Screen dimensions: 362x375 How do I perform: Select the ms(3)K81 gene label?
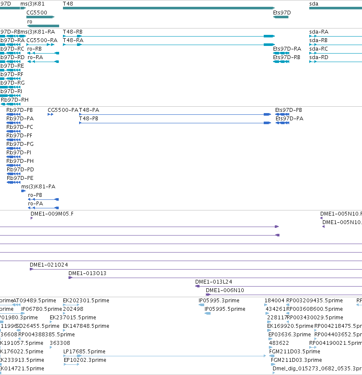point(32,4)
